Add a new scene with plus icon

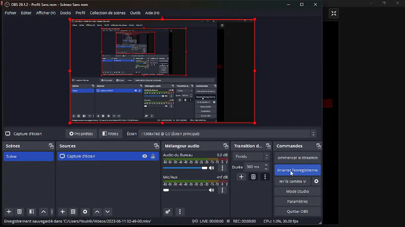(9, 212)
